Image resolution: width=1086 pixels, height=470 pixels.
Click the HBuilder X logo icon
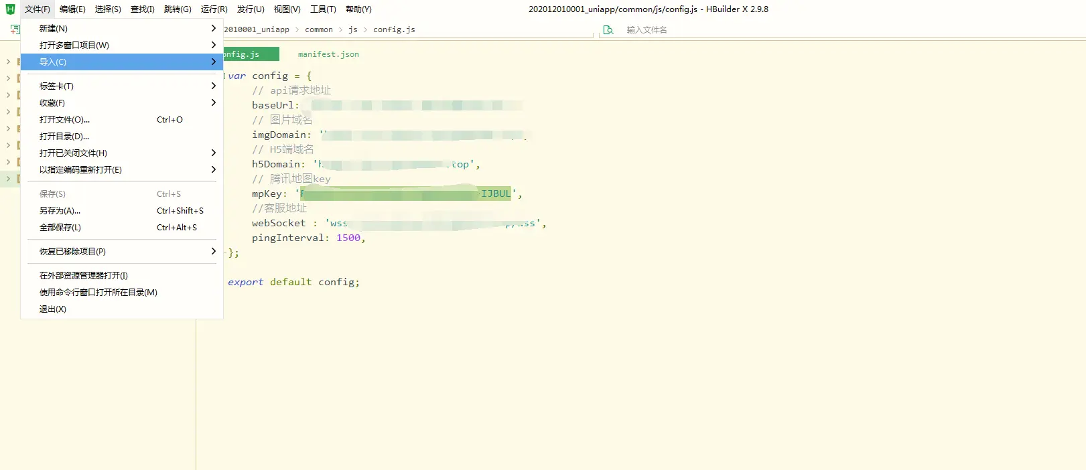[x=10, y=9]
